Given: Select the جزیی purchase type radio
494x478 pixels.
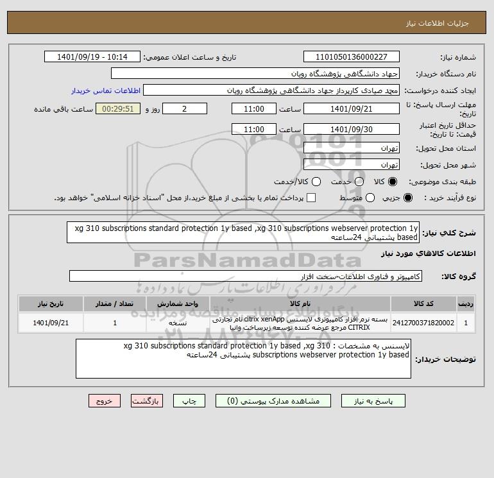Looking at the screenshot, I should click(x=407, y=198).
